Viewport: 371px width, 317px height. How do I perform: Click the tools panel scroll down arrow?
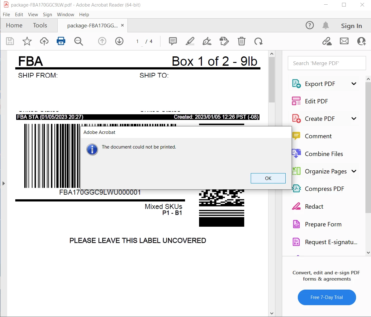click(368, 253)
